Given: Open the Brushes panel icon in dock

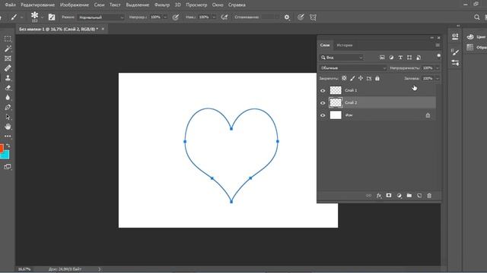Looking at the screenshot, I should tap(455, 52).
